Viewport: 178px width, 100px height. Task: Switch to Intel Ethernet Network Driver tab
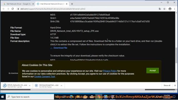pyautogui.click(x=52, y=4)
